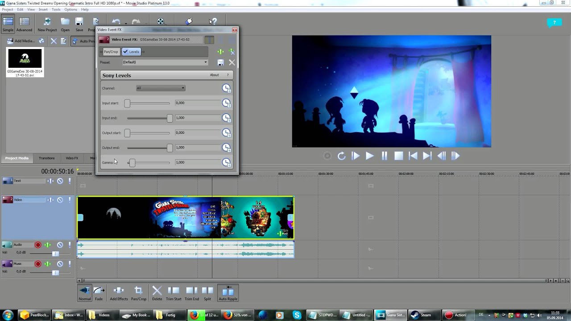This screenshot has height=321, width=571.
Task: Switch to the Video FX tab
Action: (x=72, y=158)
